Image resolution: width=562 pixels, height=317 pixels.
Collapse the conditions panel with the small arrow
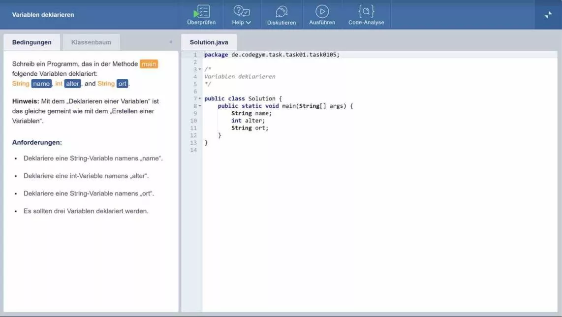171,42
